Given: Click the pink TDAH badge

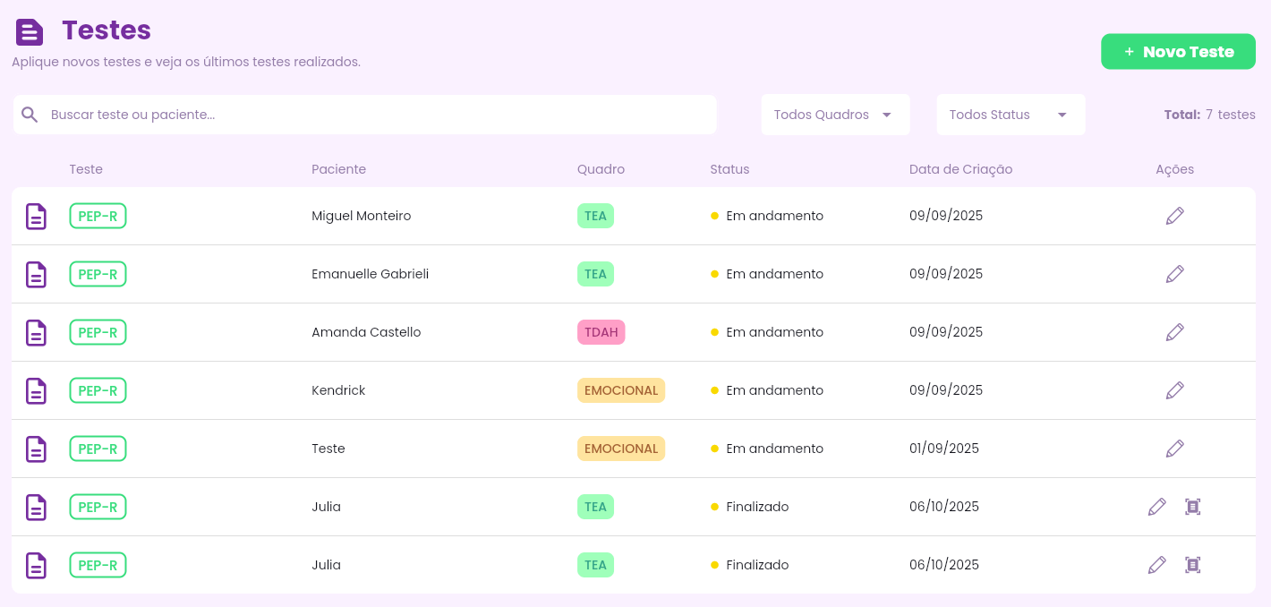Looking at the screenshot, I should pyautogui.click(x=601, y=332).
